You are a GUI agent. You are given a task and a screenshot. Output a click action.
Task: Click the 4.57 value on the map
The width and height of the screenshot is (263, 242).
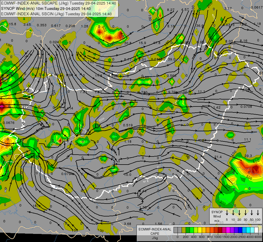[x=185, y=10]
